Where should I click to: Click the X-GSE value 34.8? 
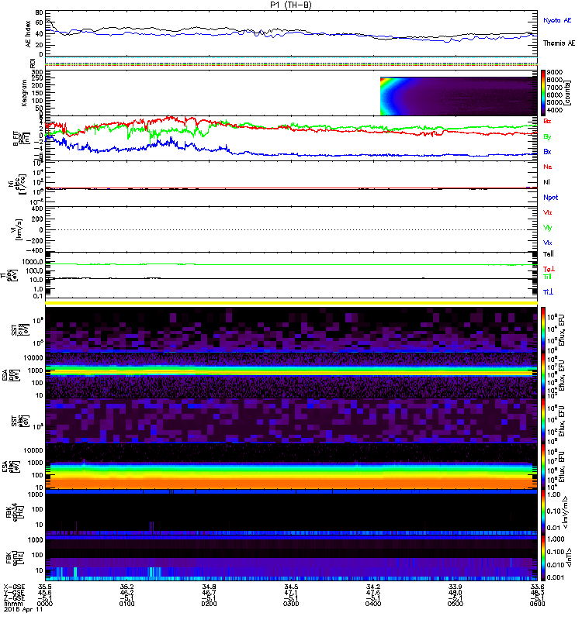209,587
